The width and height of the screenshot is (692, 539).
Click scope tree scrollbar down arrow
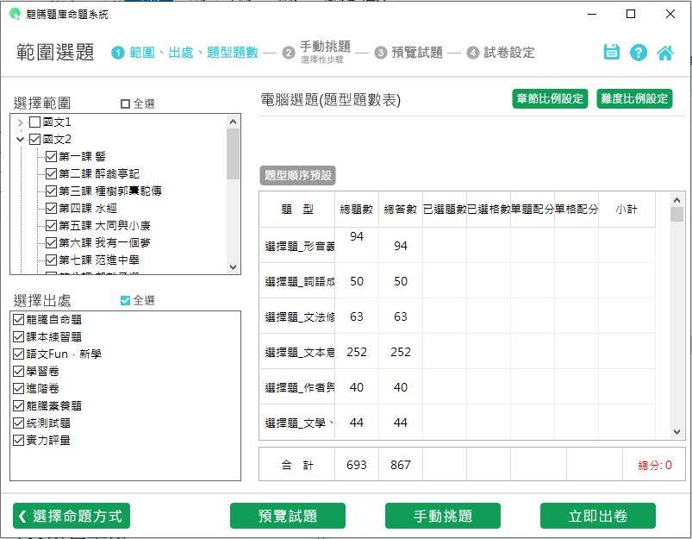233,267
